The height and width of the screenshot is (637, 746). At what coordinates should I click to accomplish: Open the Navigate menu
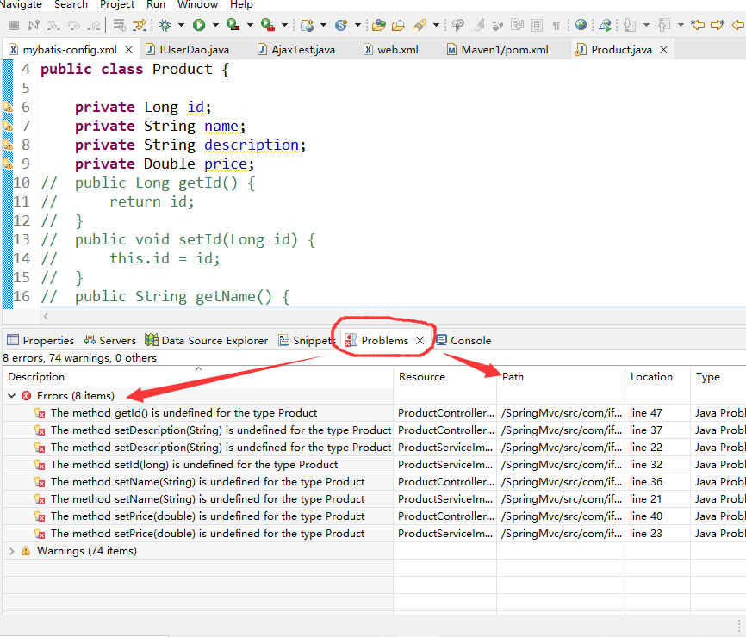pyautogui.click(x=21, y=5)
